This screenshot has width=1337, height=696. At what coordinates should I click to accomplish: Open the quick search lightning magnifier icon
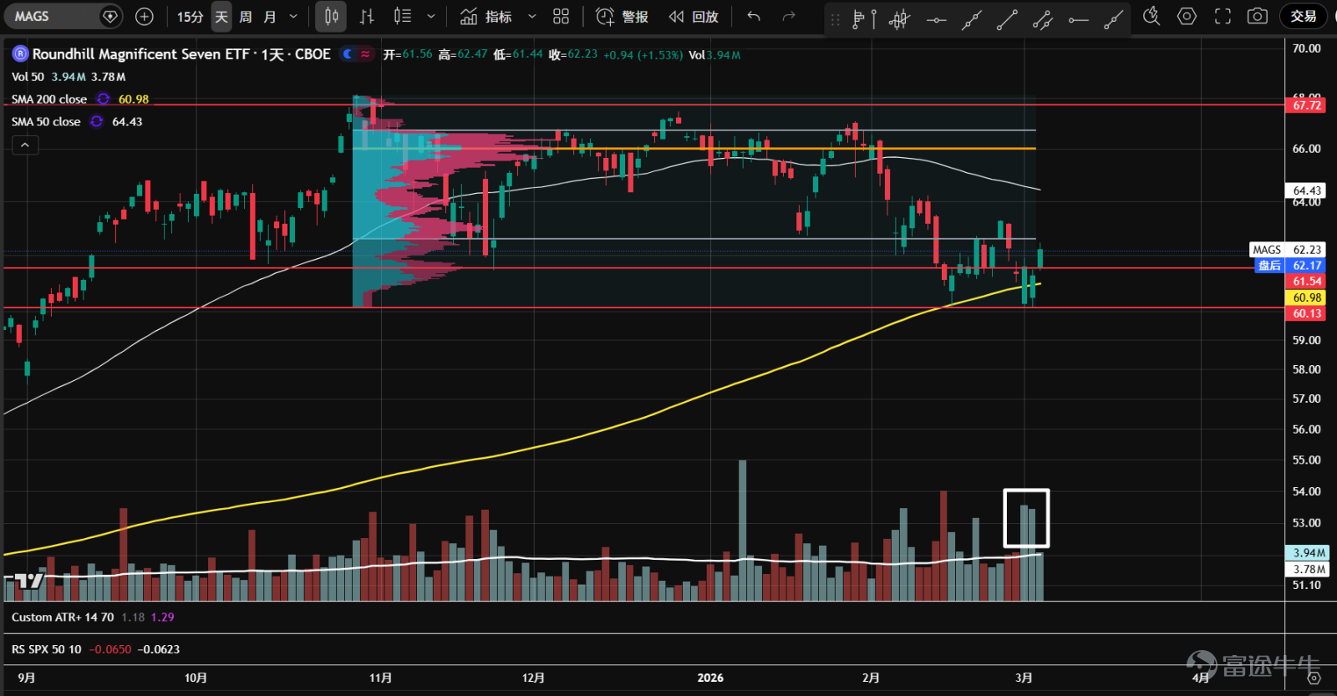[1151, 16]
